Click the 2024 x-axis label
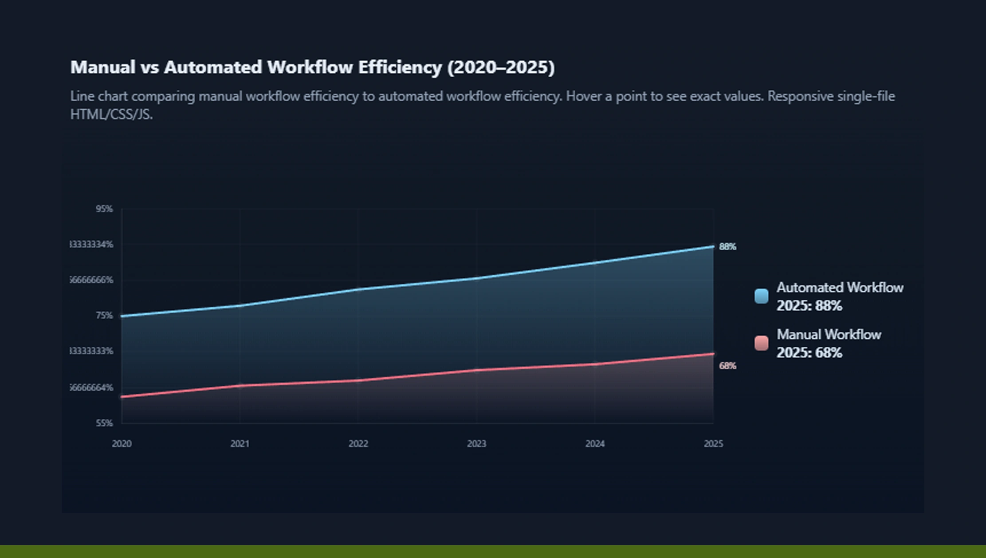This screenshot has height=558, width=986. point(595,443)
